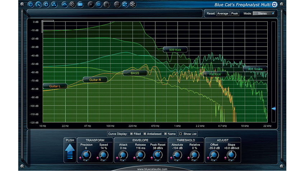Open small menu arrow under Slope knob
The height and width of the screenshot is (171, 305).
pos(231,161)
